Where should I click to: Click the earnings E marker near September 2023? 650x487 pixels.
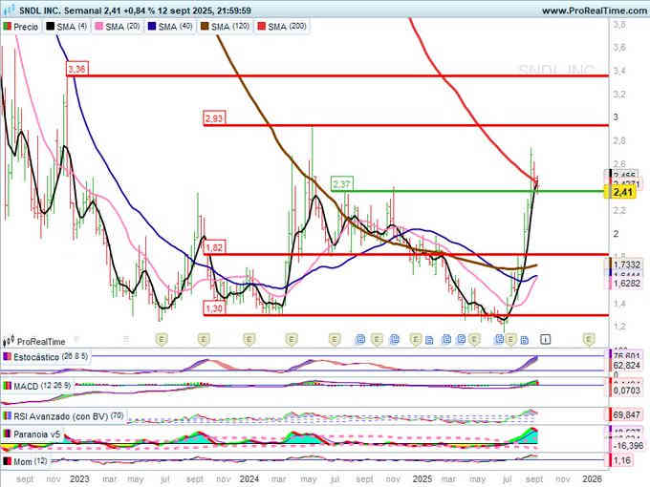203,340
